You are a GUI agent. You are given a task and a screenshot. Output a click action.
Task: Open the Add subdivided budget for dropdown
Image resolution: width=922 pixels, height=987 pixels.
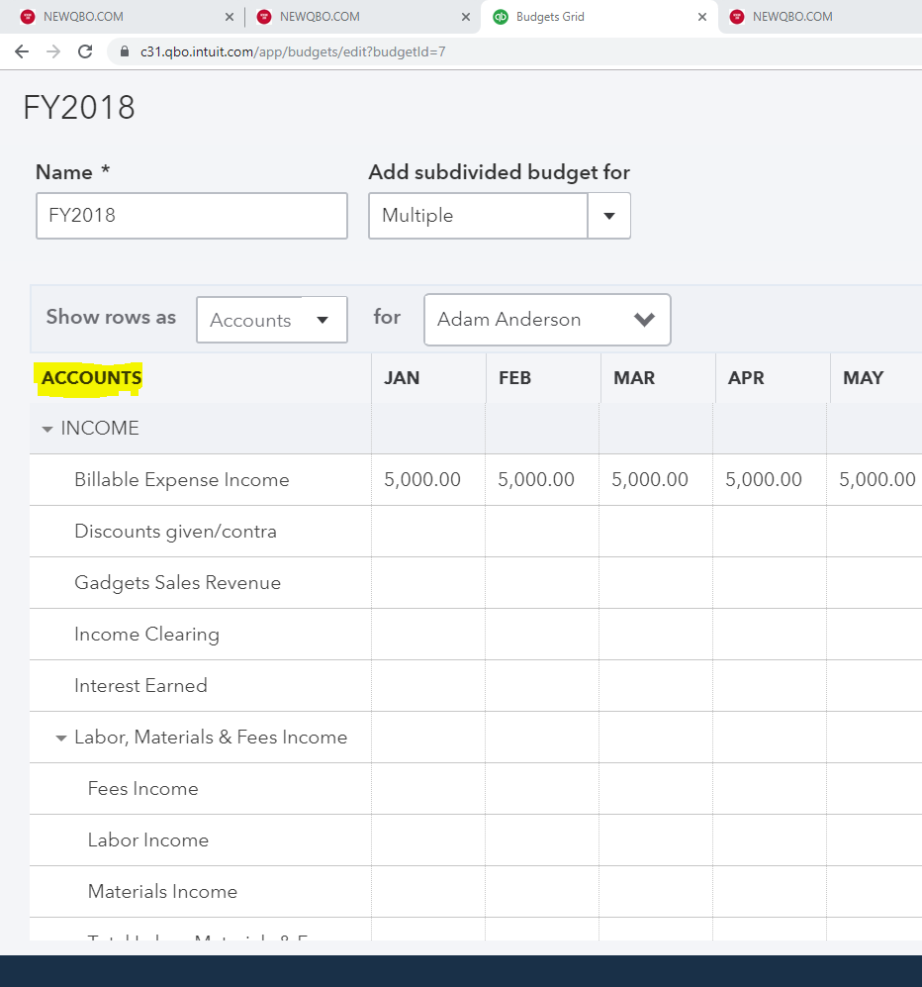tap(608, 216)
